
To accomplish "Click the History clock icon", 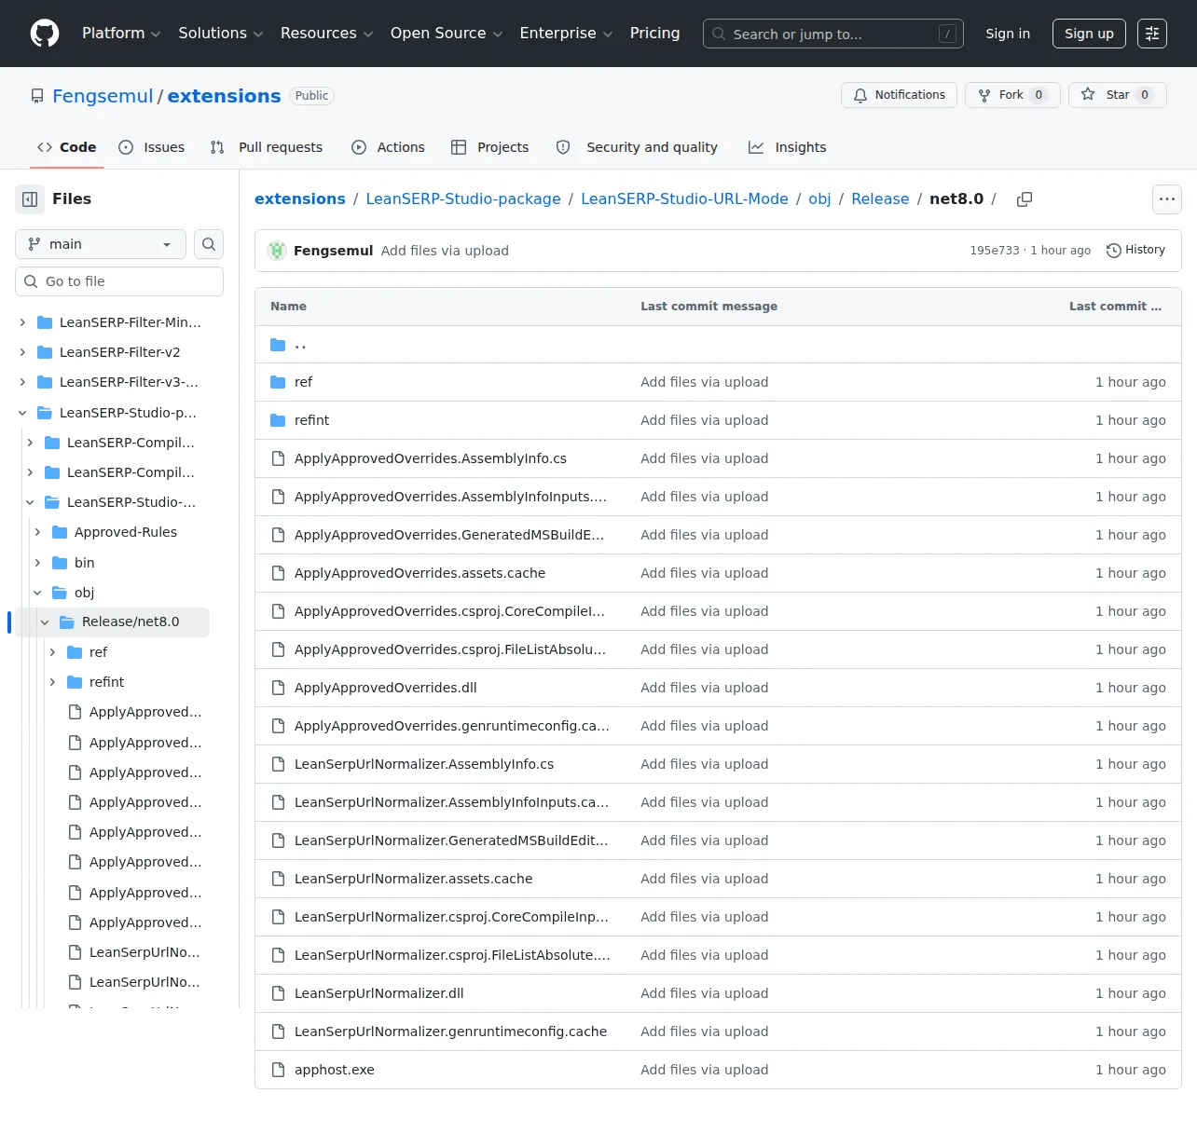I will coord(1113,251).
